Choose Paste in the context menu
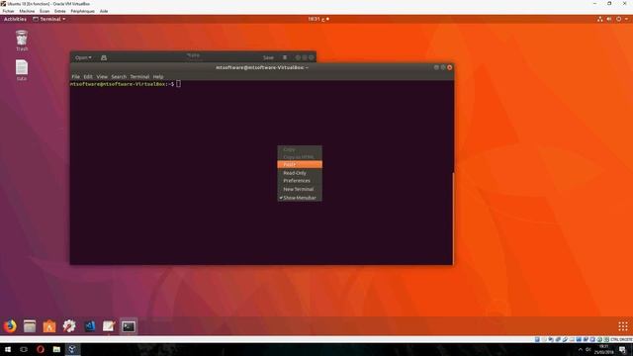 (300, 165)
